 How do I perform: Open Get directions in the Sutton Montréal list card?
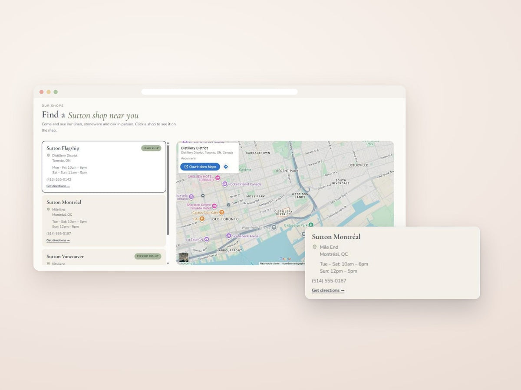click(58, 240)
